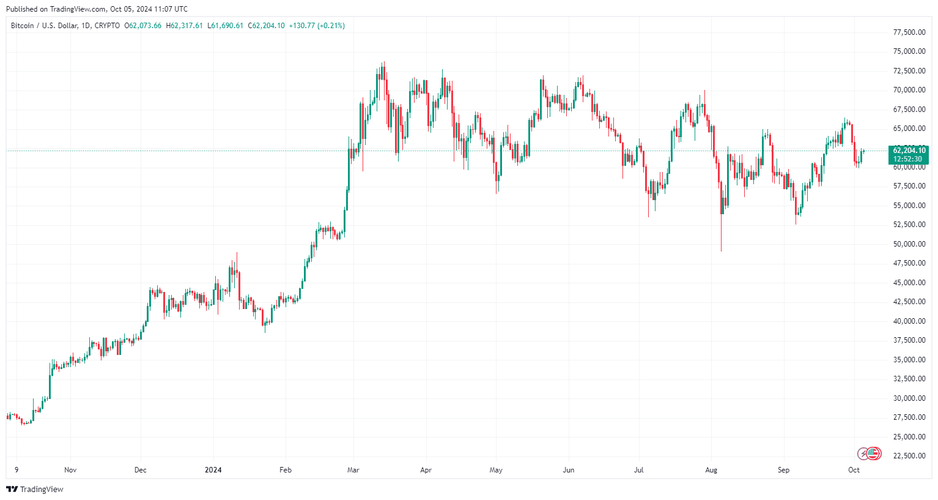Click the 9 date label on the time axis
938x500 pixels.
point(17,470)
